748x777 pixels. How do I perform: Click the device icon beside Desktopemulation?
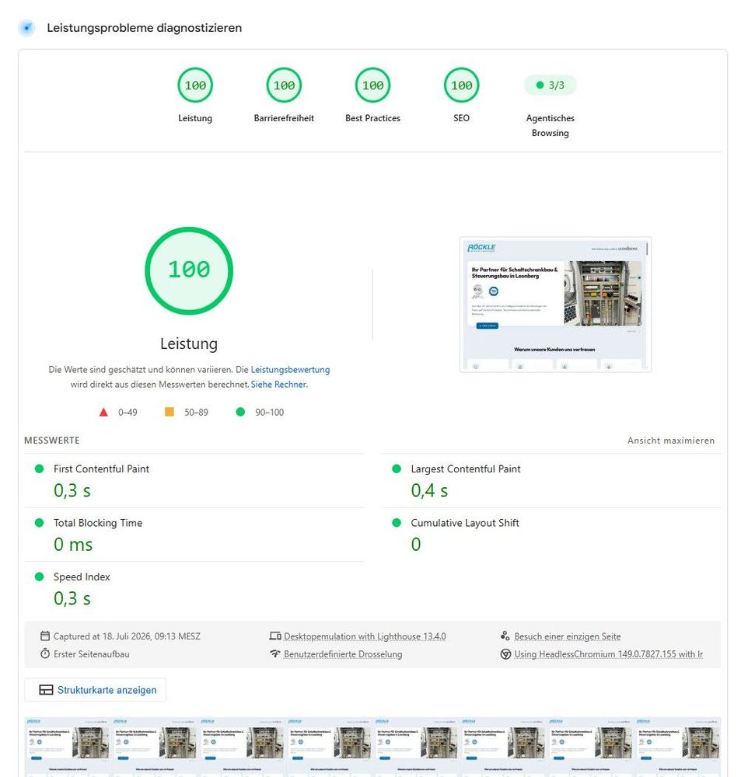[x=275, y=636]
